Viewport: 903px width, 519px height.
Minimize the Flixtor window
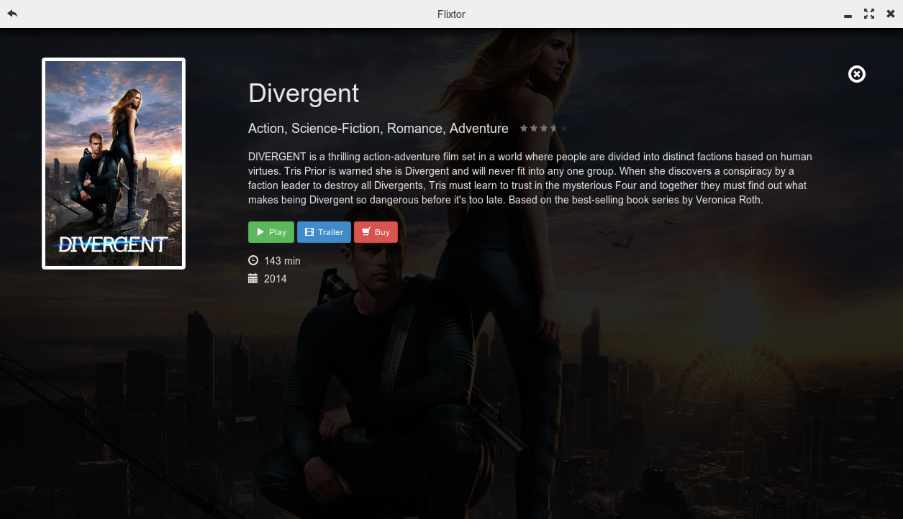point(848,16)
